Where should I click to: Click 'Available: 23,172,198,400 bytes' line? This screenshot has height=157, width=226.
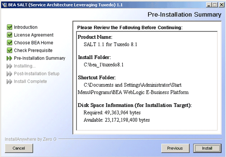(117, 120)
